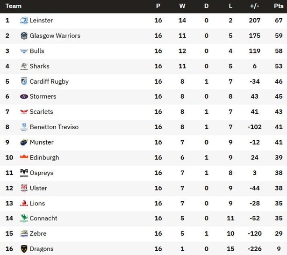Click the Glasgow Warriors crest icon
This screenshot has height=255, width=287.
click(x=24, y=36)
